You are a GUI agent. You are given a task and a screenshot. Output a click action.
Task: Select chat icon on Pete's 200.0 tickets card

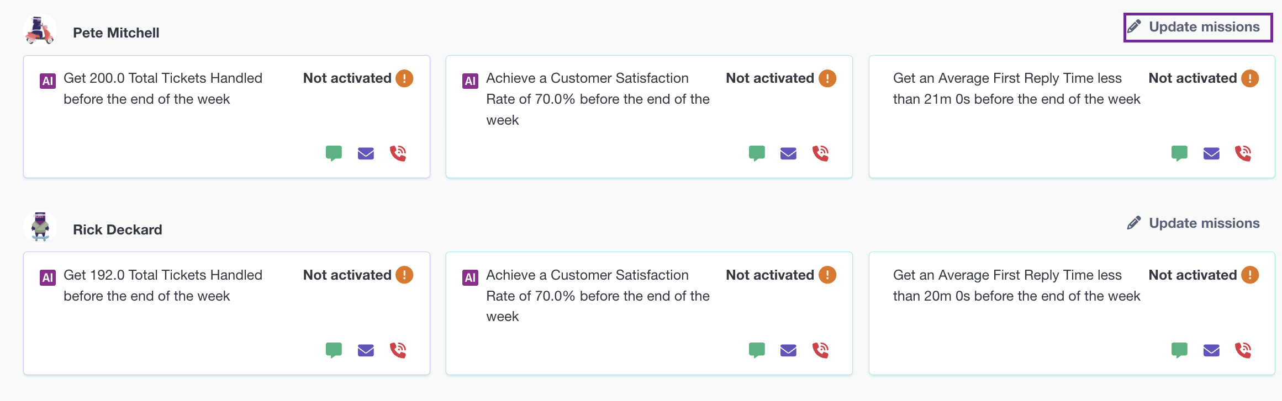(x=334, y=153)
